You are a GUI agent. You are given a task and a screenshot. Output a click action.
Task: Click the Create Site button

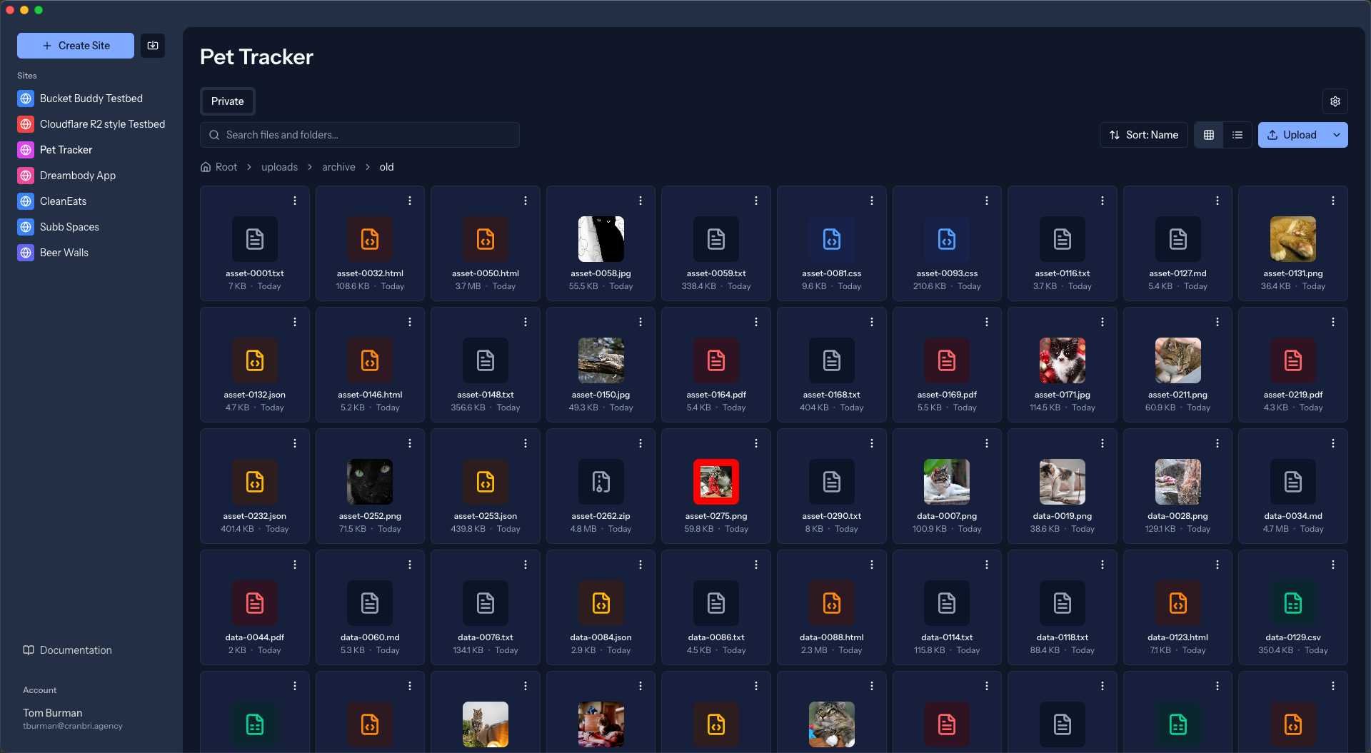75,45
